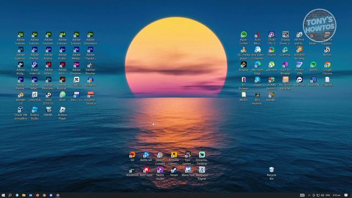Select the Roblox Player icon

tap(62, 110)
